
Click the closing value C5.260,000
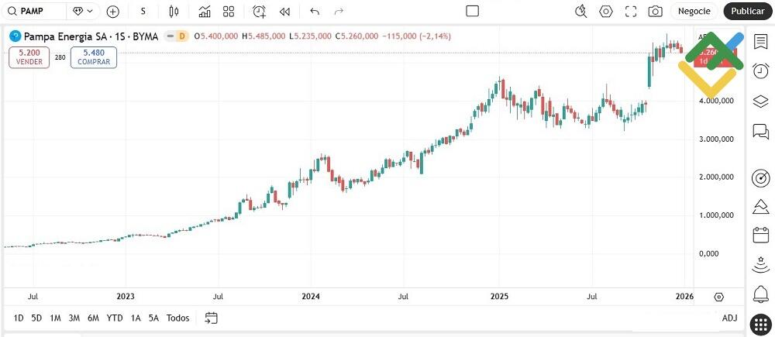pyautogui.click(x=356, y=36)
